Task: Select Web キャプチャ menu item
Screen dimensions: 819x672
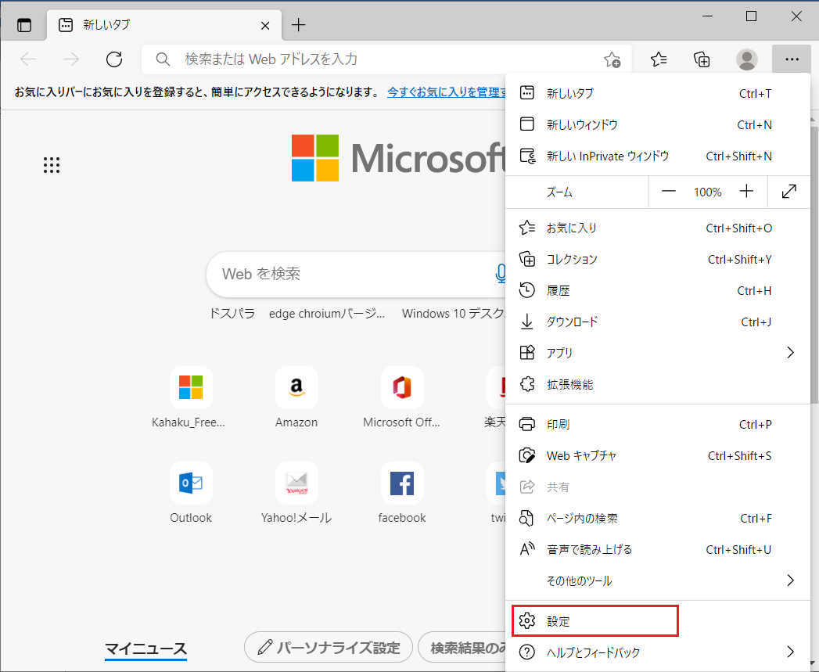Action: coord(658,455)
